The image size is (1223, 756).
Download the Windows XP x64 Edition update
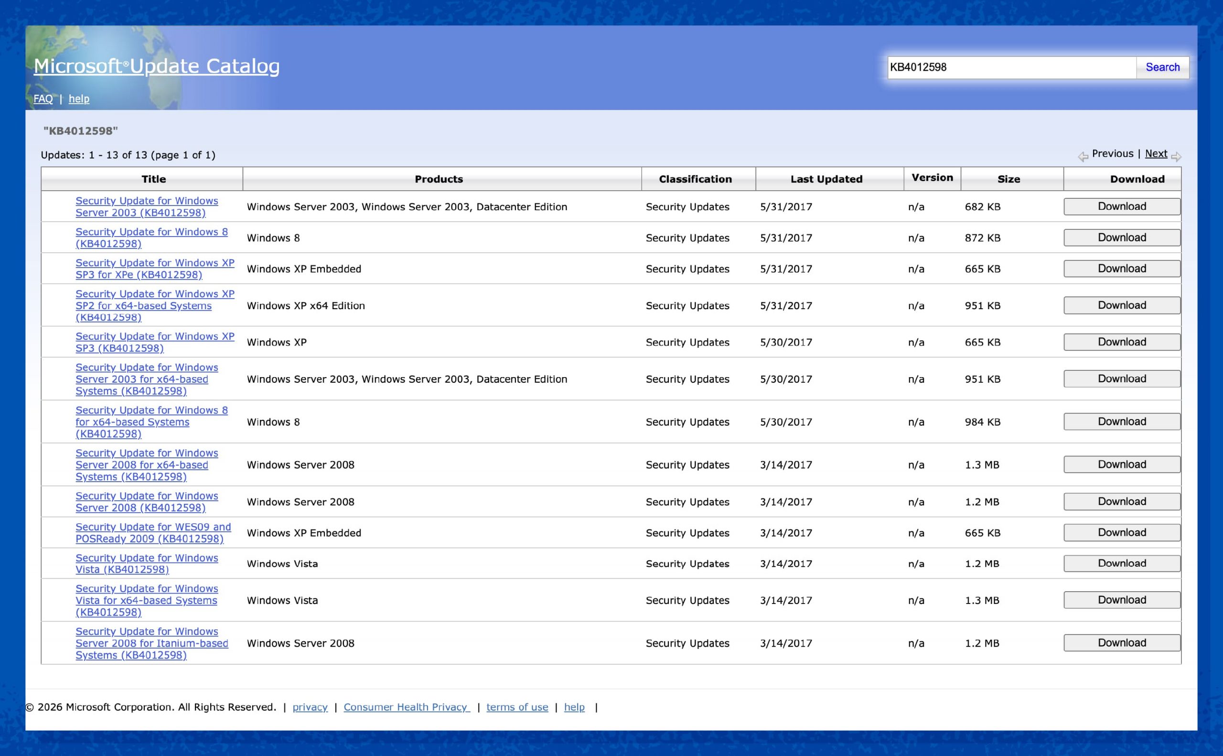(1121, 305)
